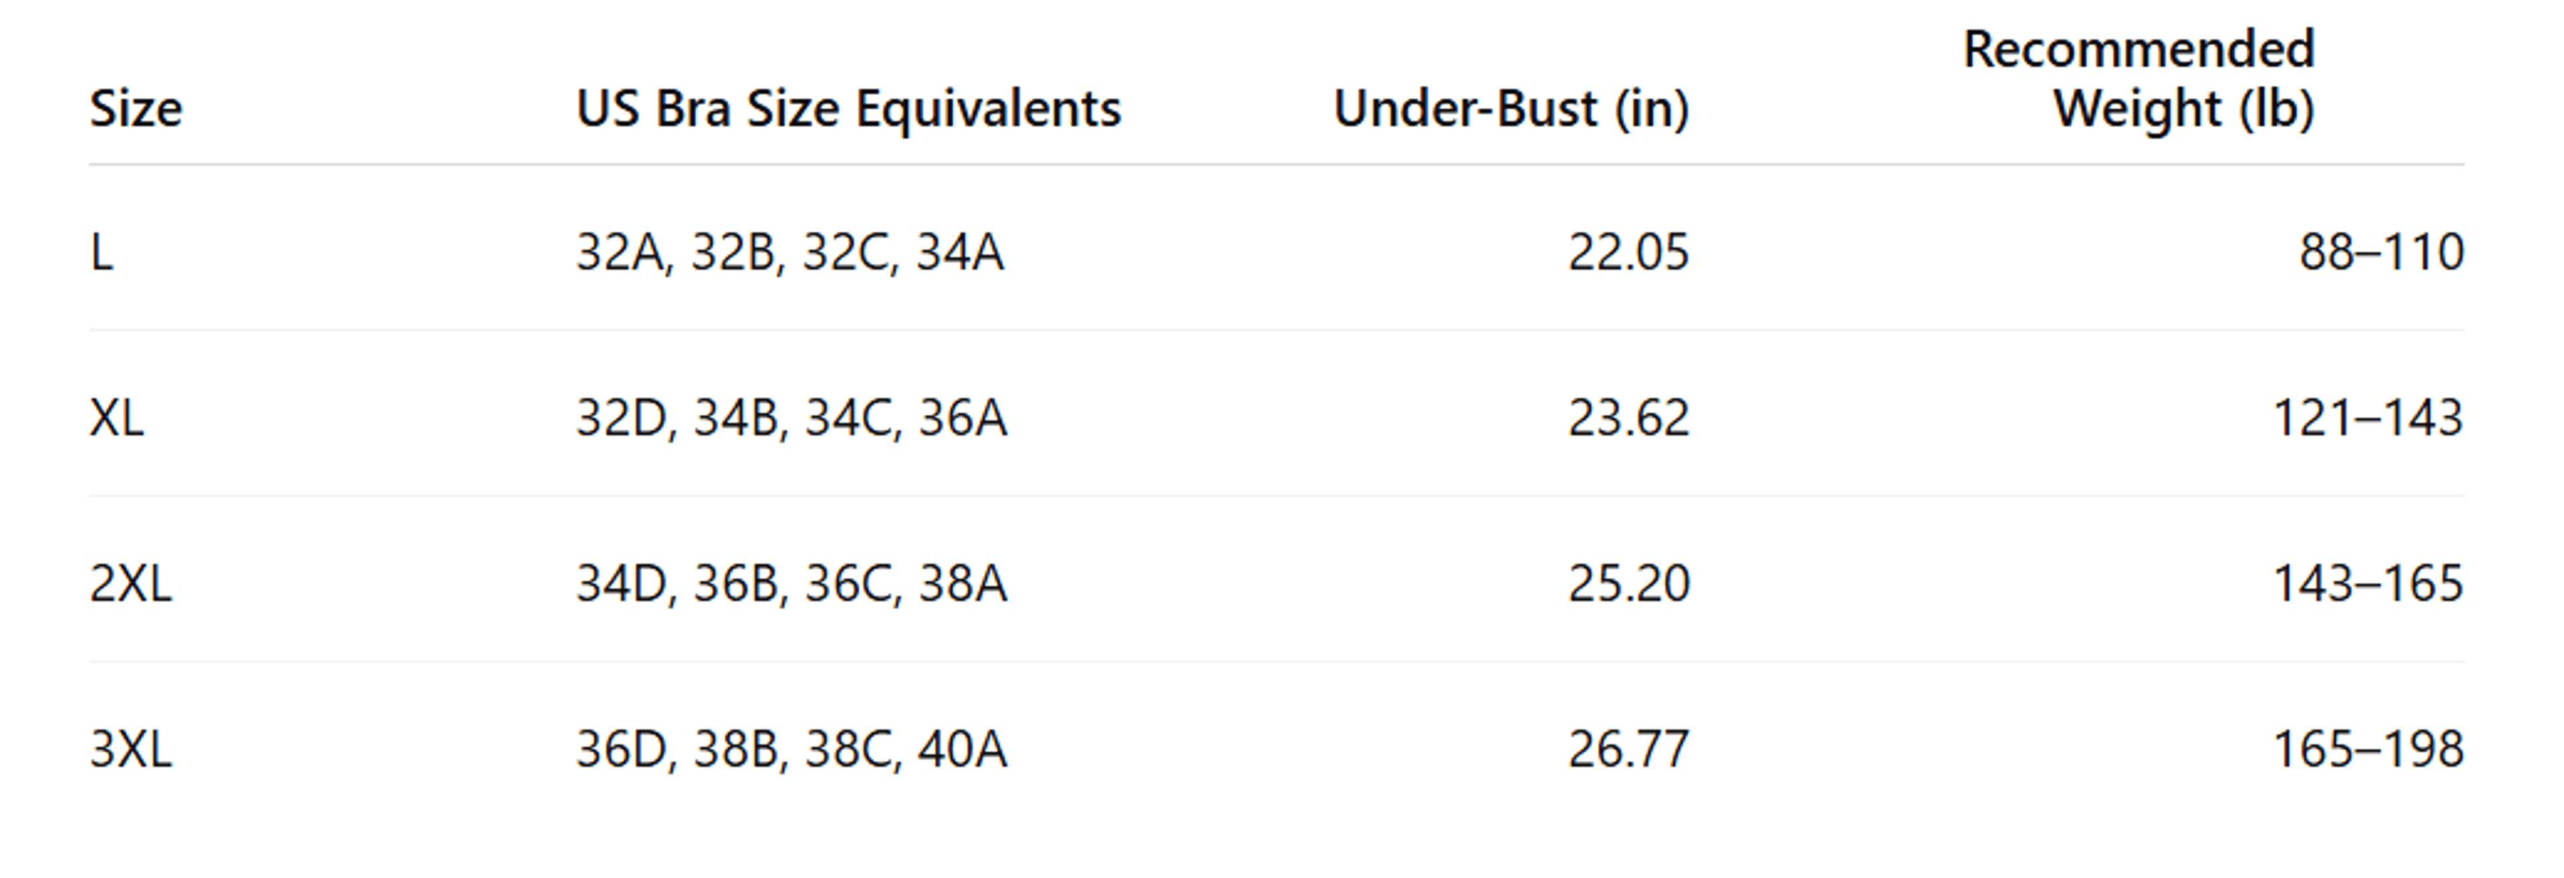Select the 3XL size cell
The width and height of the screenshot is (2564, 878).
(130, 748)
